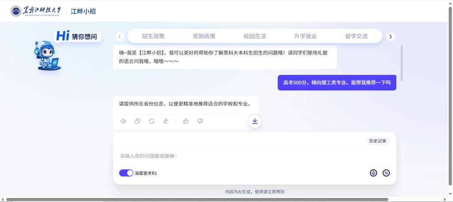The height and width of the screenshot is (202, 453).
Task: Start voice input with microphone icon
Action: pyautogui.click(x=373, y=173)
